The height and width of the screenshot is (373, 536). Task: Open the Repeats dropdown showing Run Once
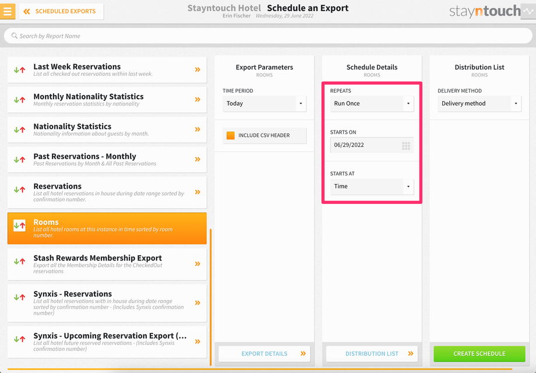[x=372, y=103]
